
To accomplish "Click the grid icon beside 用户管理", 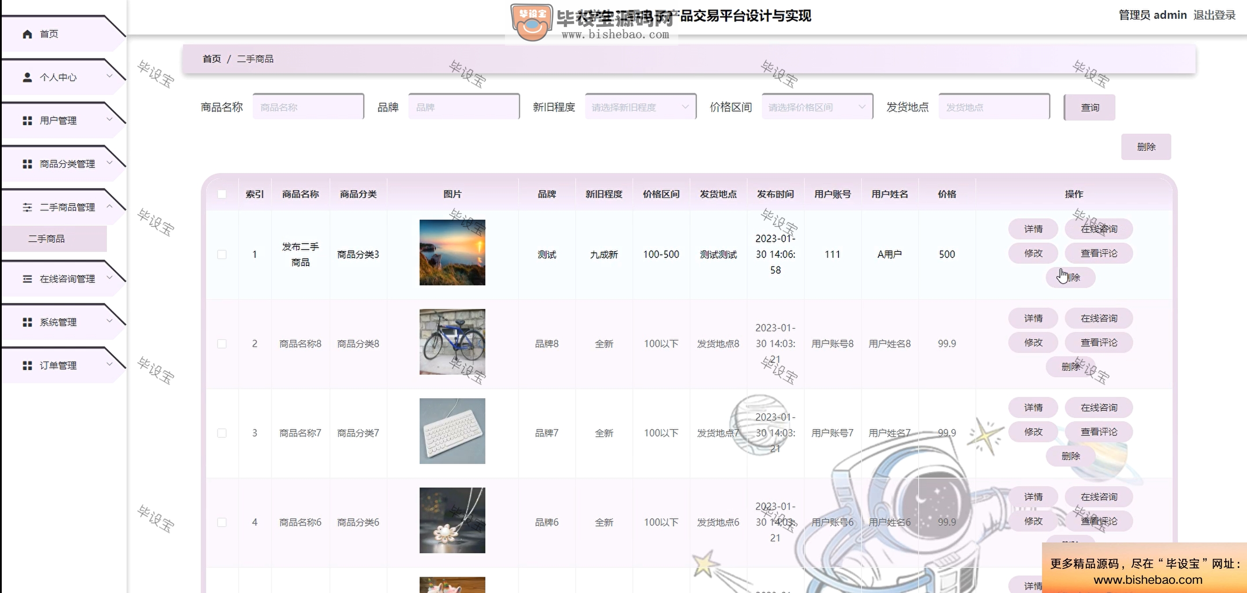I will click(x=28, y=120).
